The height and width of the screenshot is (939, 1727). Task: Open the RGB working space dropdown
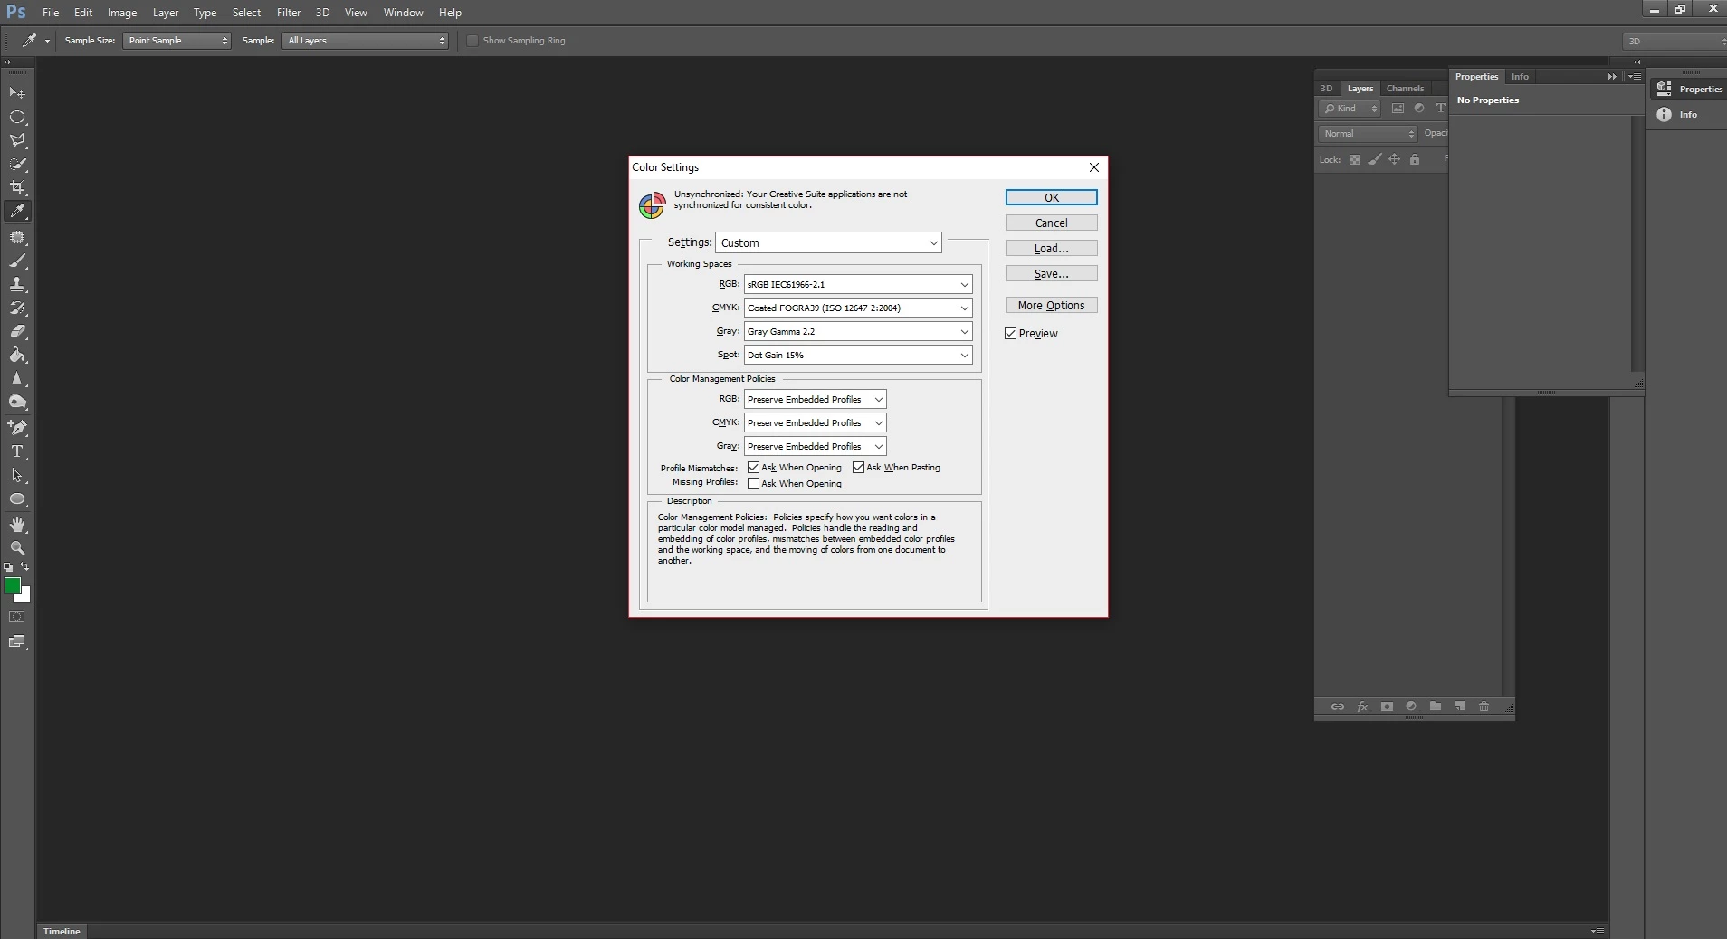858,284
